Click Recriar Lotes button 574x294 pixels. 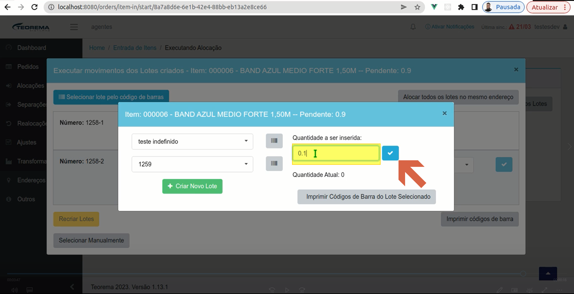[76, 219]
